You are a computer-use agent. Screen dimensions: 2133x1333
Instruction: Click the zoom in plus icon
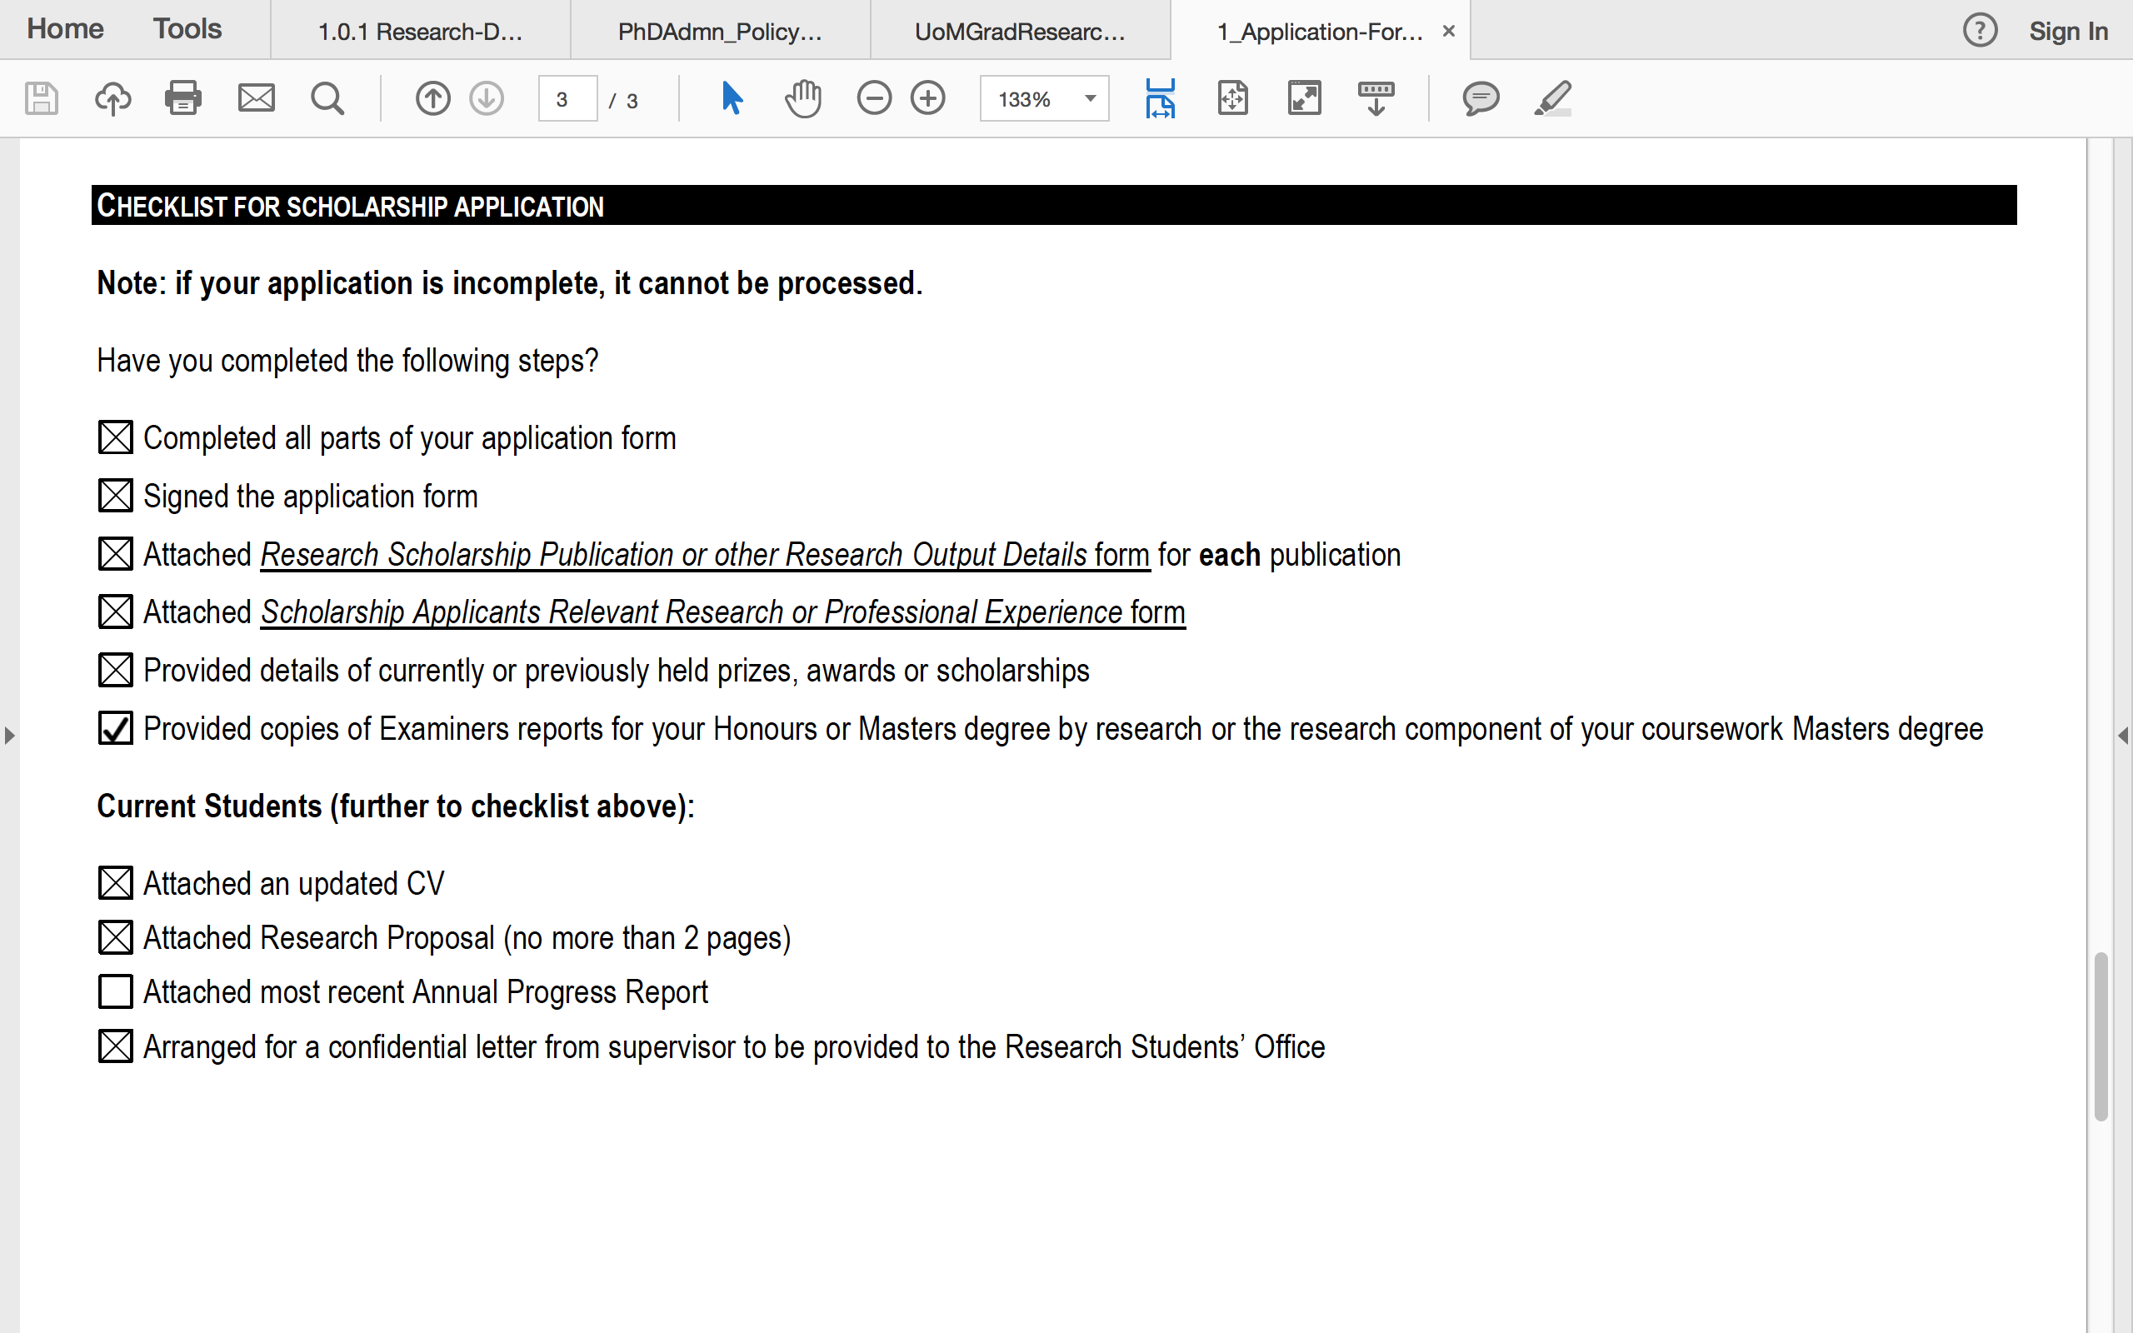coord(928,97)
